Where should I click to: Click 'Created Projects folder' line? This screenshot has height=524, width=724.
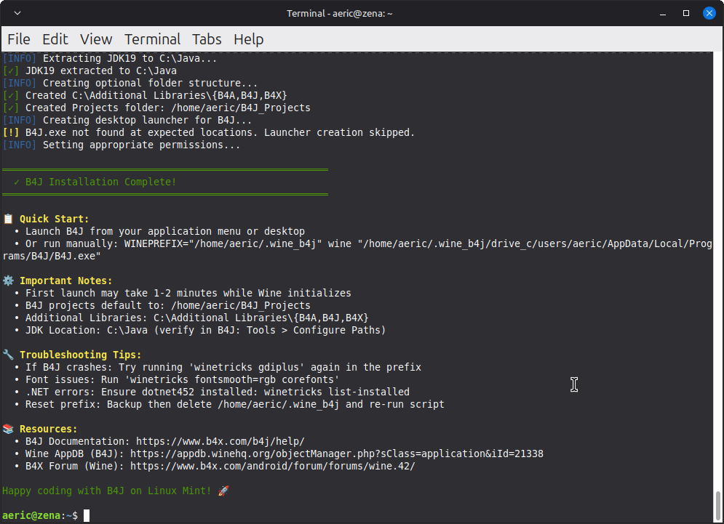156,108
